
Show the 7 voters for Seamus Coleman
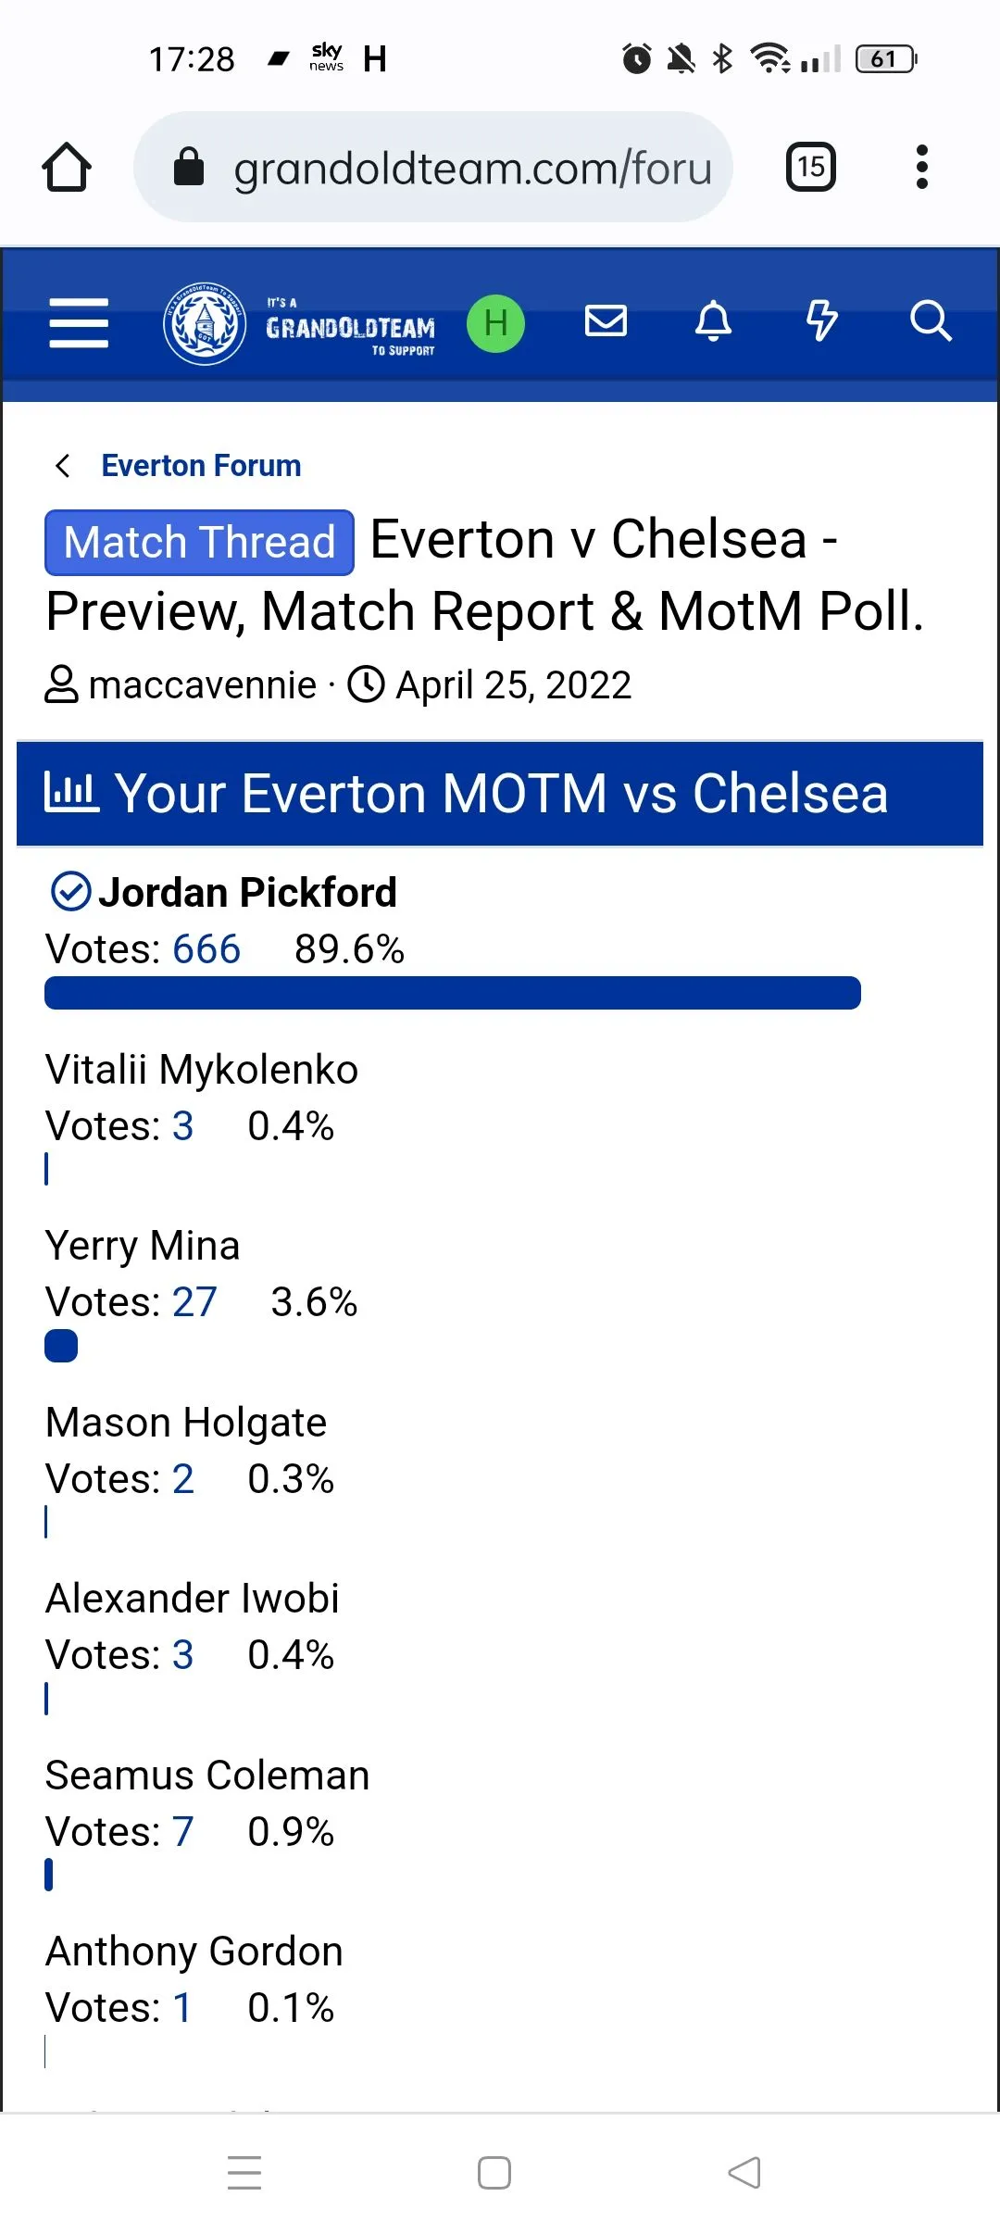(x=182, y=1832)
